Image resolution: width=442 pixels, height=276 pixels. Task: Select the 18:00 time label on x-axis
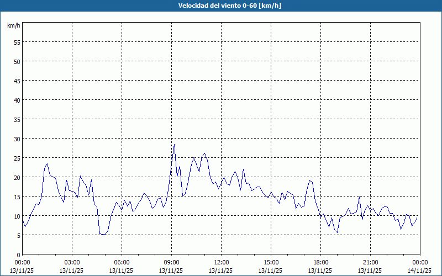[x=321, y=262]
